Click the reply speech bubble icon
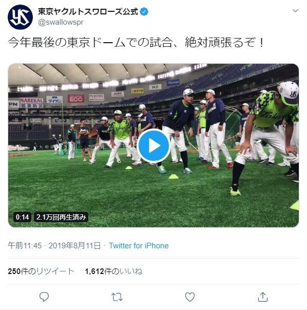 pyautogui.click(x=44, y=297)
